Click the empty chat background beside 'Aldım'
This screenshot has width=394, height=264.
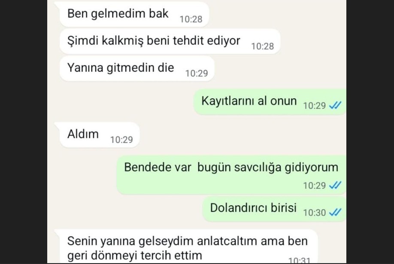pyautogui.click(x=241, y=135)
